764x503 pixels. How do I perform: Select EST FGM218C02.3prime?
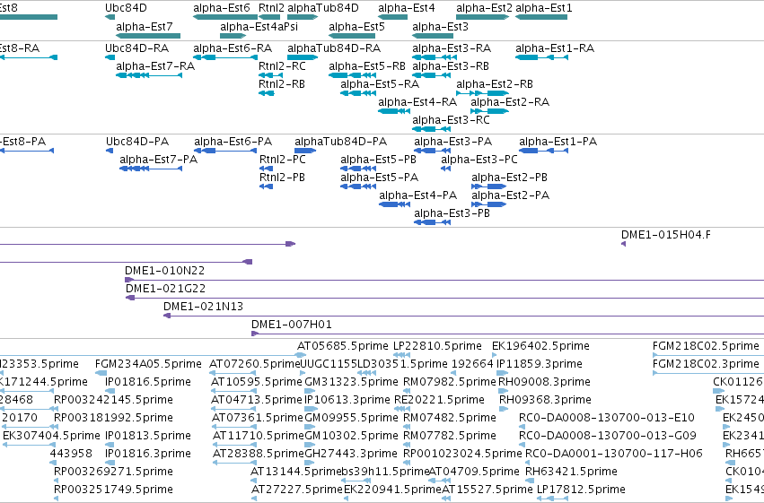point(706,364)
